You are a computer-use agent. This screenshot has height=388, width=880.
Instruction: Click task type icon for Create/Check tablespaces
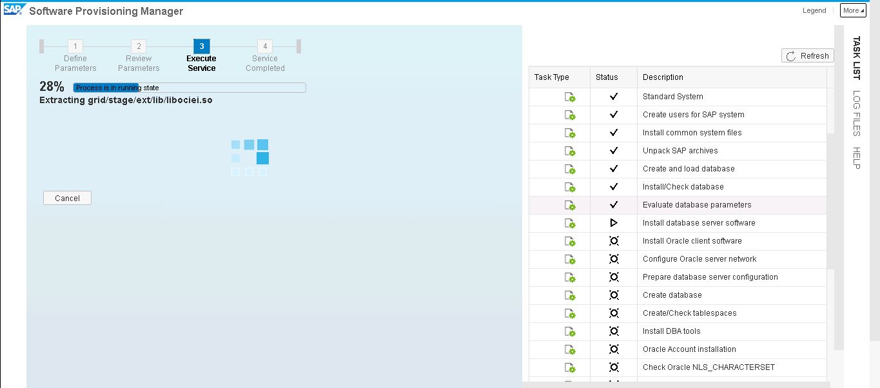click(570, 313)
